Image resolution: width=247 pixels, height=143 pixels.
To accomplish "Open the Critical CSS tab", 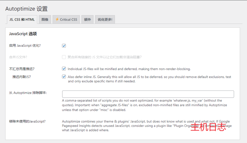I will pyautogui.click(x=66, y=20).
